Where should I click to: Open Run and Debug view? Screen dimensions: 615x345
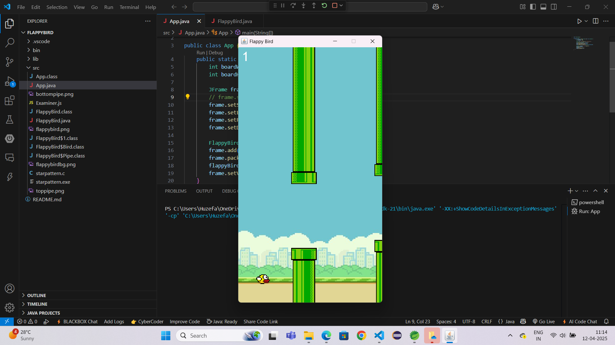tap(10, 81)
